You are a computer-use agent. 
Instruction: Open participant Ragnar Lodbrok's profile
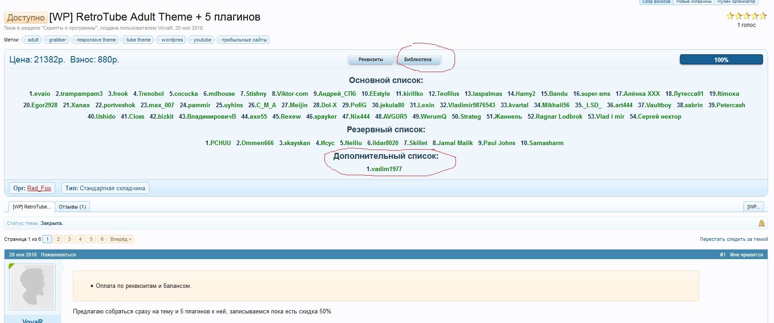pyautogui.click(x=559, y=116)
